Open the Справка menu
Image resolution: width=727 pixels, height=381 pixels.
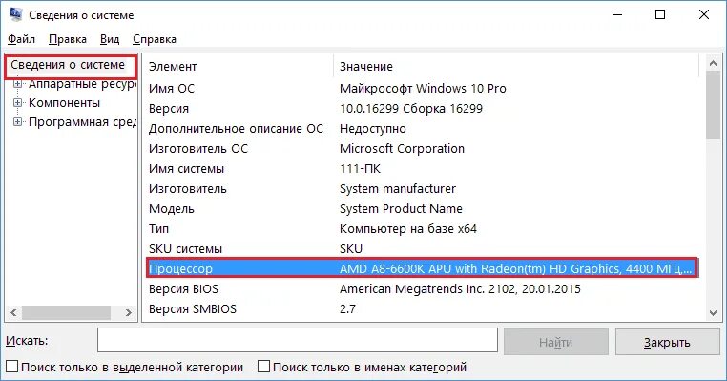155,39
